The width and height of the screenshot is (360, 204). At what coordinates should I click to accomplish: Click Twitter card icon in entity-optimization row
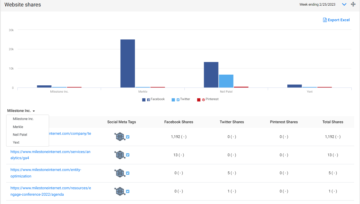click(x=128, y=173)
